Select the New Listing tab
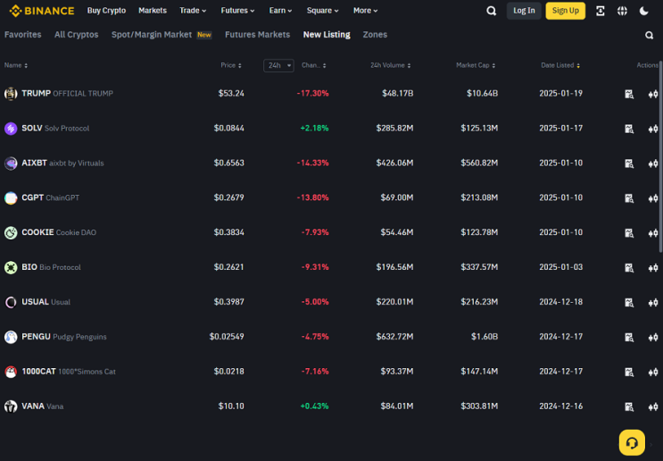 [x=327, y=35]
